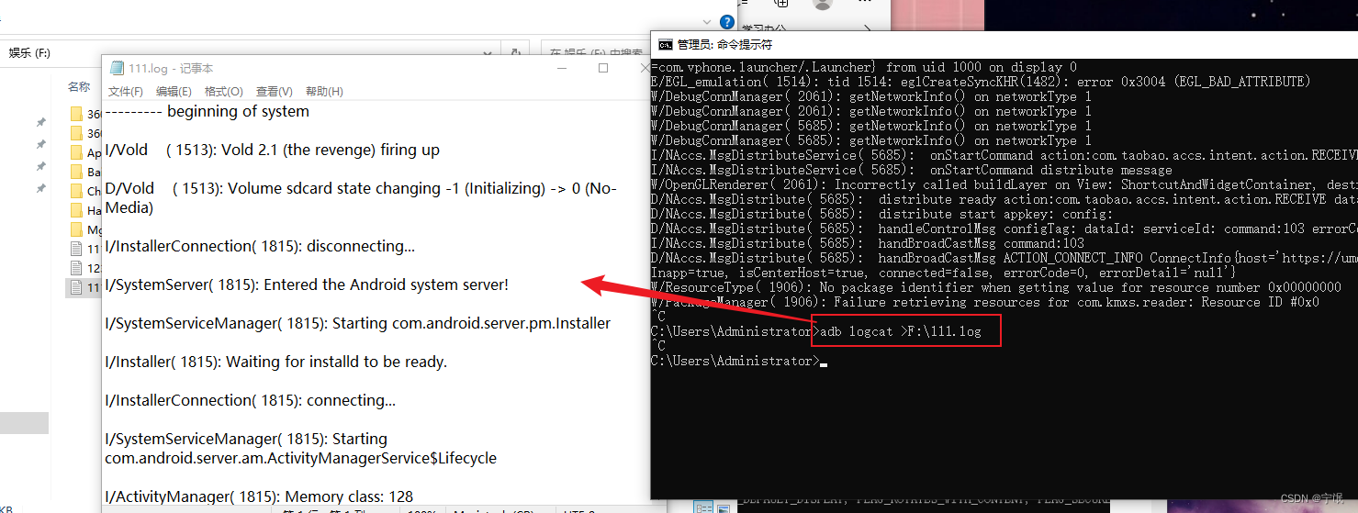
Task: Open the 查看(V) menu in Notepad
Action: [274, 92]
